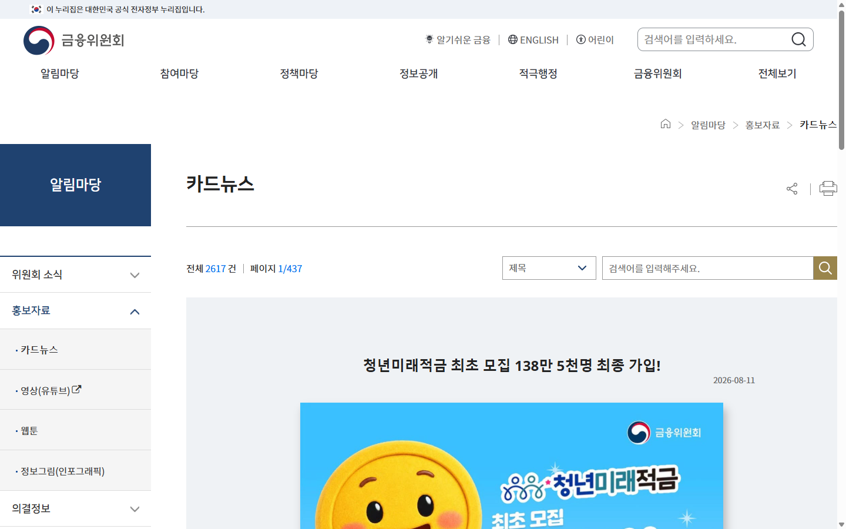Expand 의결정보 sidebar section
846x529 pixels.
pyautogui.click(x=75, y=508)
